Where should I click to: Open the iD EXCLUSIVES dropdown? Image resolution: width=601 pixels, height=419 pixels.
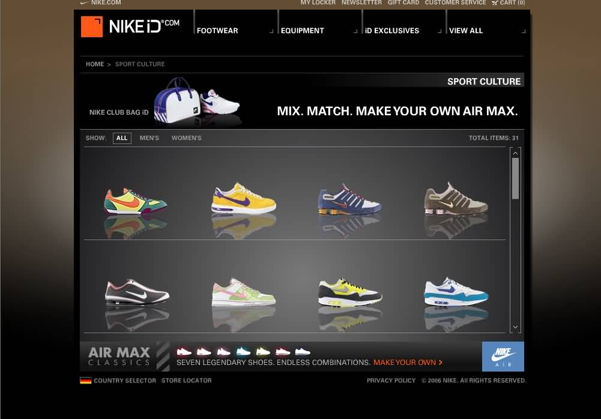point(403,31)
